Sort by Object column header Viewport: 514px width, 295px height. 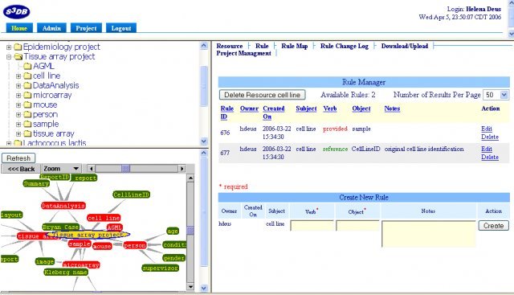coord(361,109)
